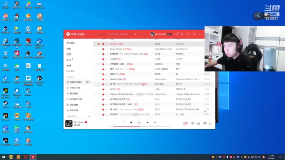Click artist Justin Bieber / Sean link
285x160 pixels.
(163, 49)
